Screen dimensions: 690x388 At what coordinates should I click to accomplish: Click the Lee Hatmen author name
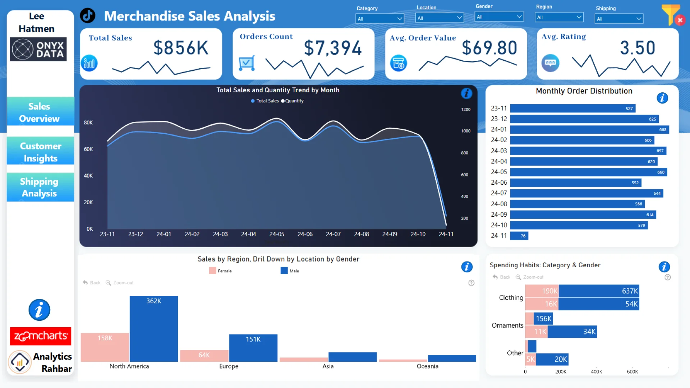click(37, 22)
